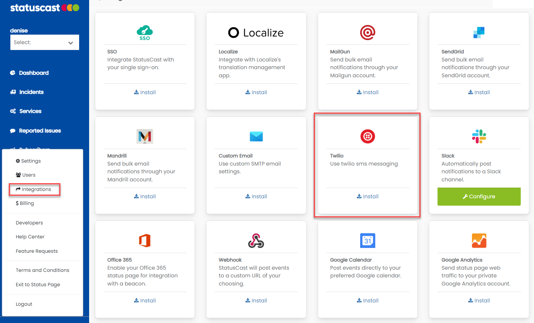Click the 'Google Calendar' card title
534x323 pixels.
coord(351,260)
